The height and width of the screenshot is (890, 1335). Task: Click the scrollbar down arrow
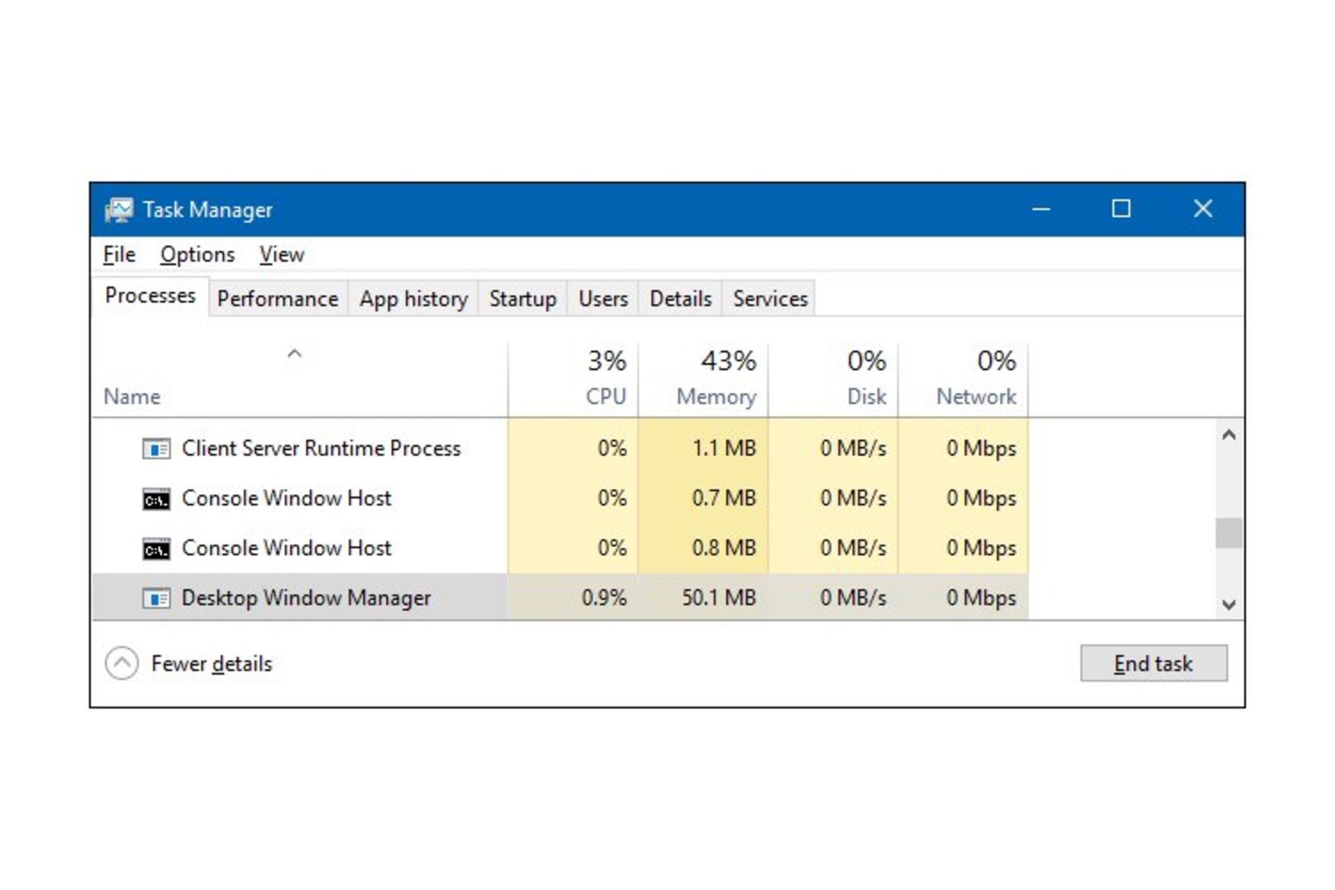click(1229, 604)
